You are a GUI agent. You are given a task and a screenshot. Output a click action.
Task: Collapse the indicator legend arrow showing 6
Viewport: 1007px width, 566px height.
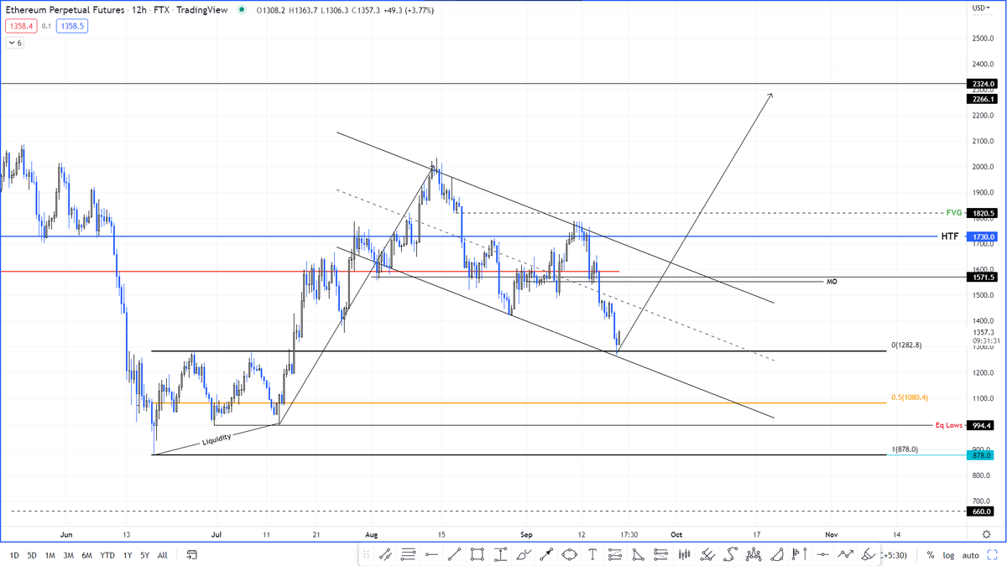click(x=14, y=42)
